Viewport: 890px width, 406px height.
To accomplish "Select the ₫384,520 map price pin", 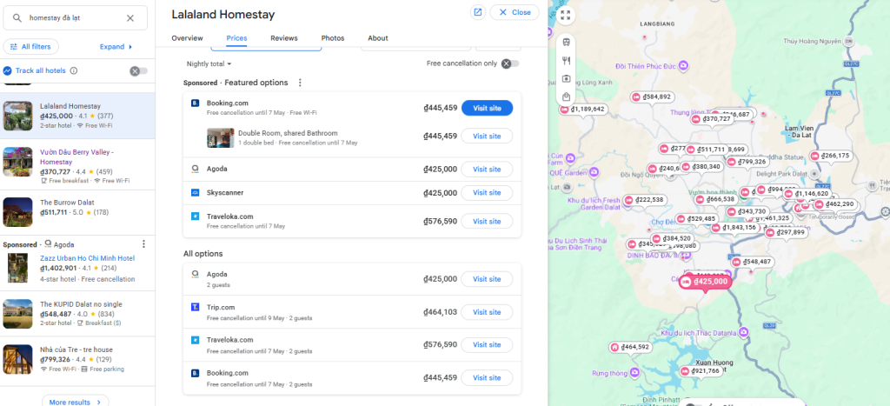I will [x=672, y=238].
